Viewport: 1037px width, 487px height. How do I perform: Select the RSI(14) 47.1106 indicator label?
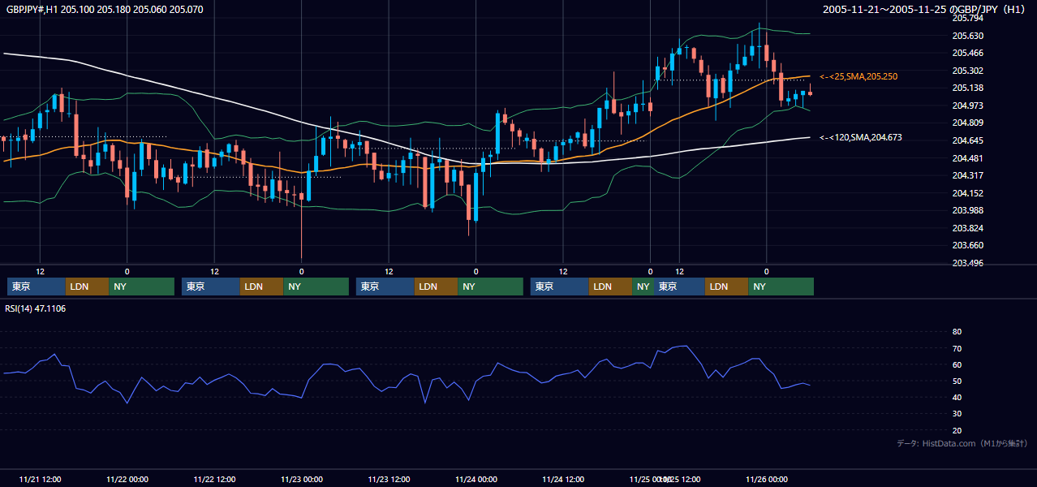click(36, 308)
